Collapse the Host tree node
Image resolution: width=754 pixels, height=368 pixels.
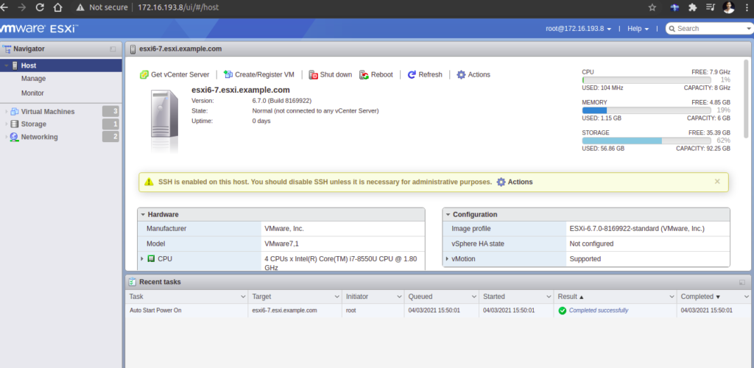(6, 66)
